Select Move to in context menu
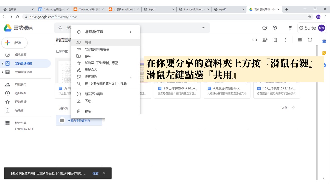Image resolution: width=330 pixels, height=186 pixels. coord(105,56)
